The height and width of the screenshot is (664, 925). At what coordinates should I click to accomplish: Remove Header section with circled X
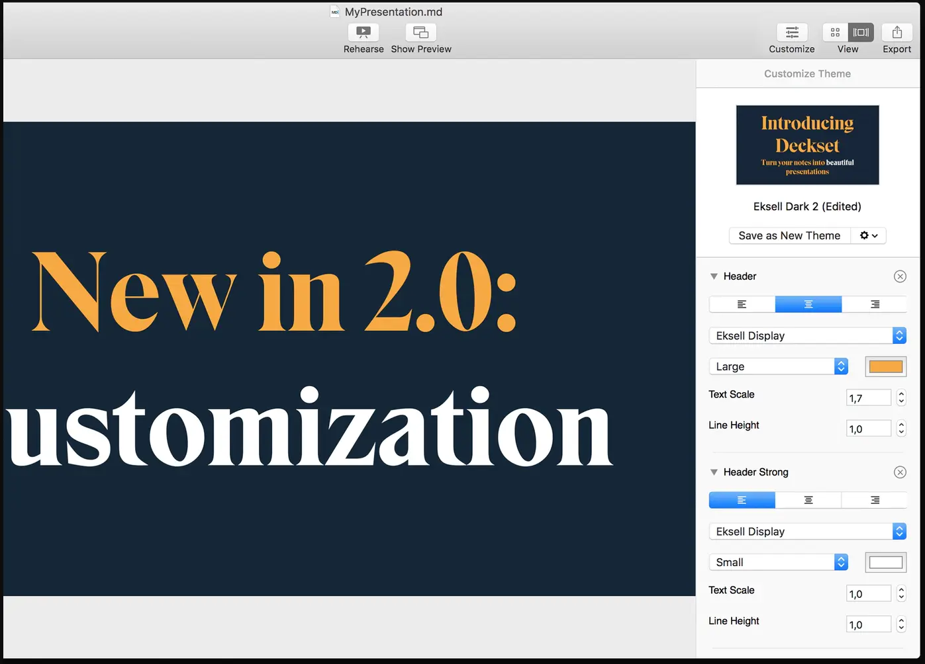click(899, 276)
